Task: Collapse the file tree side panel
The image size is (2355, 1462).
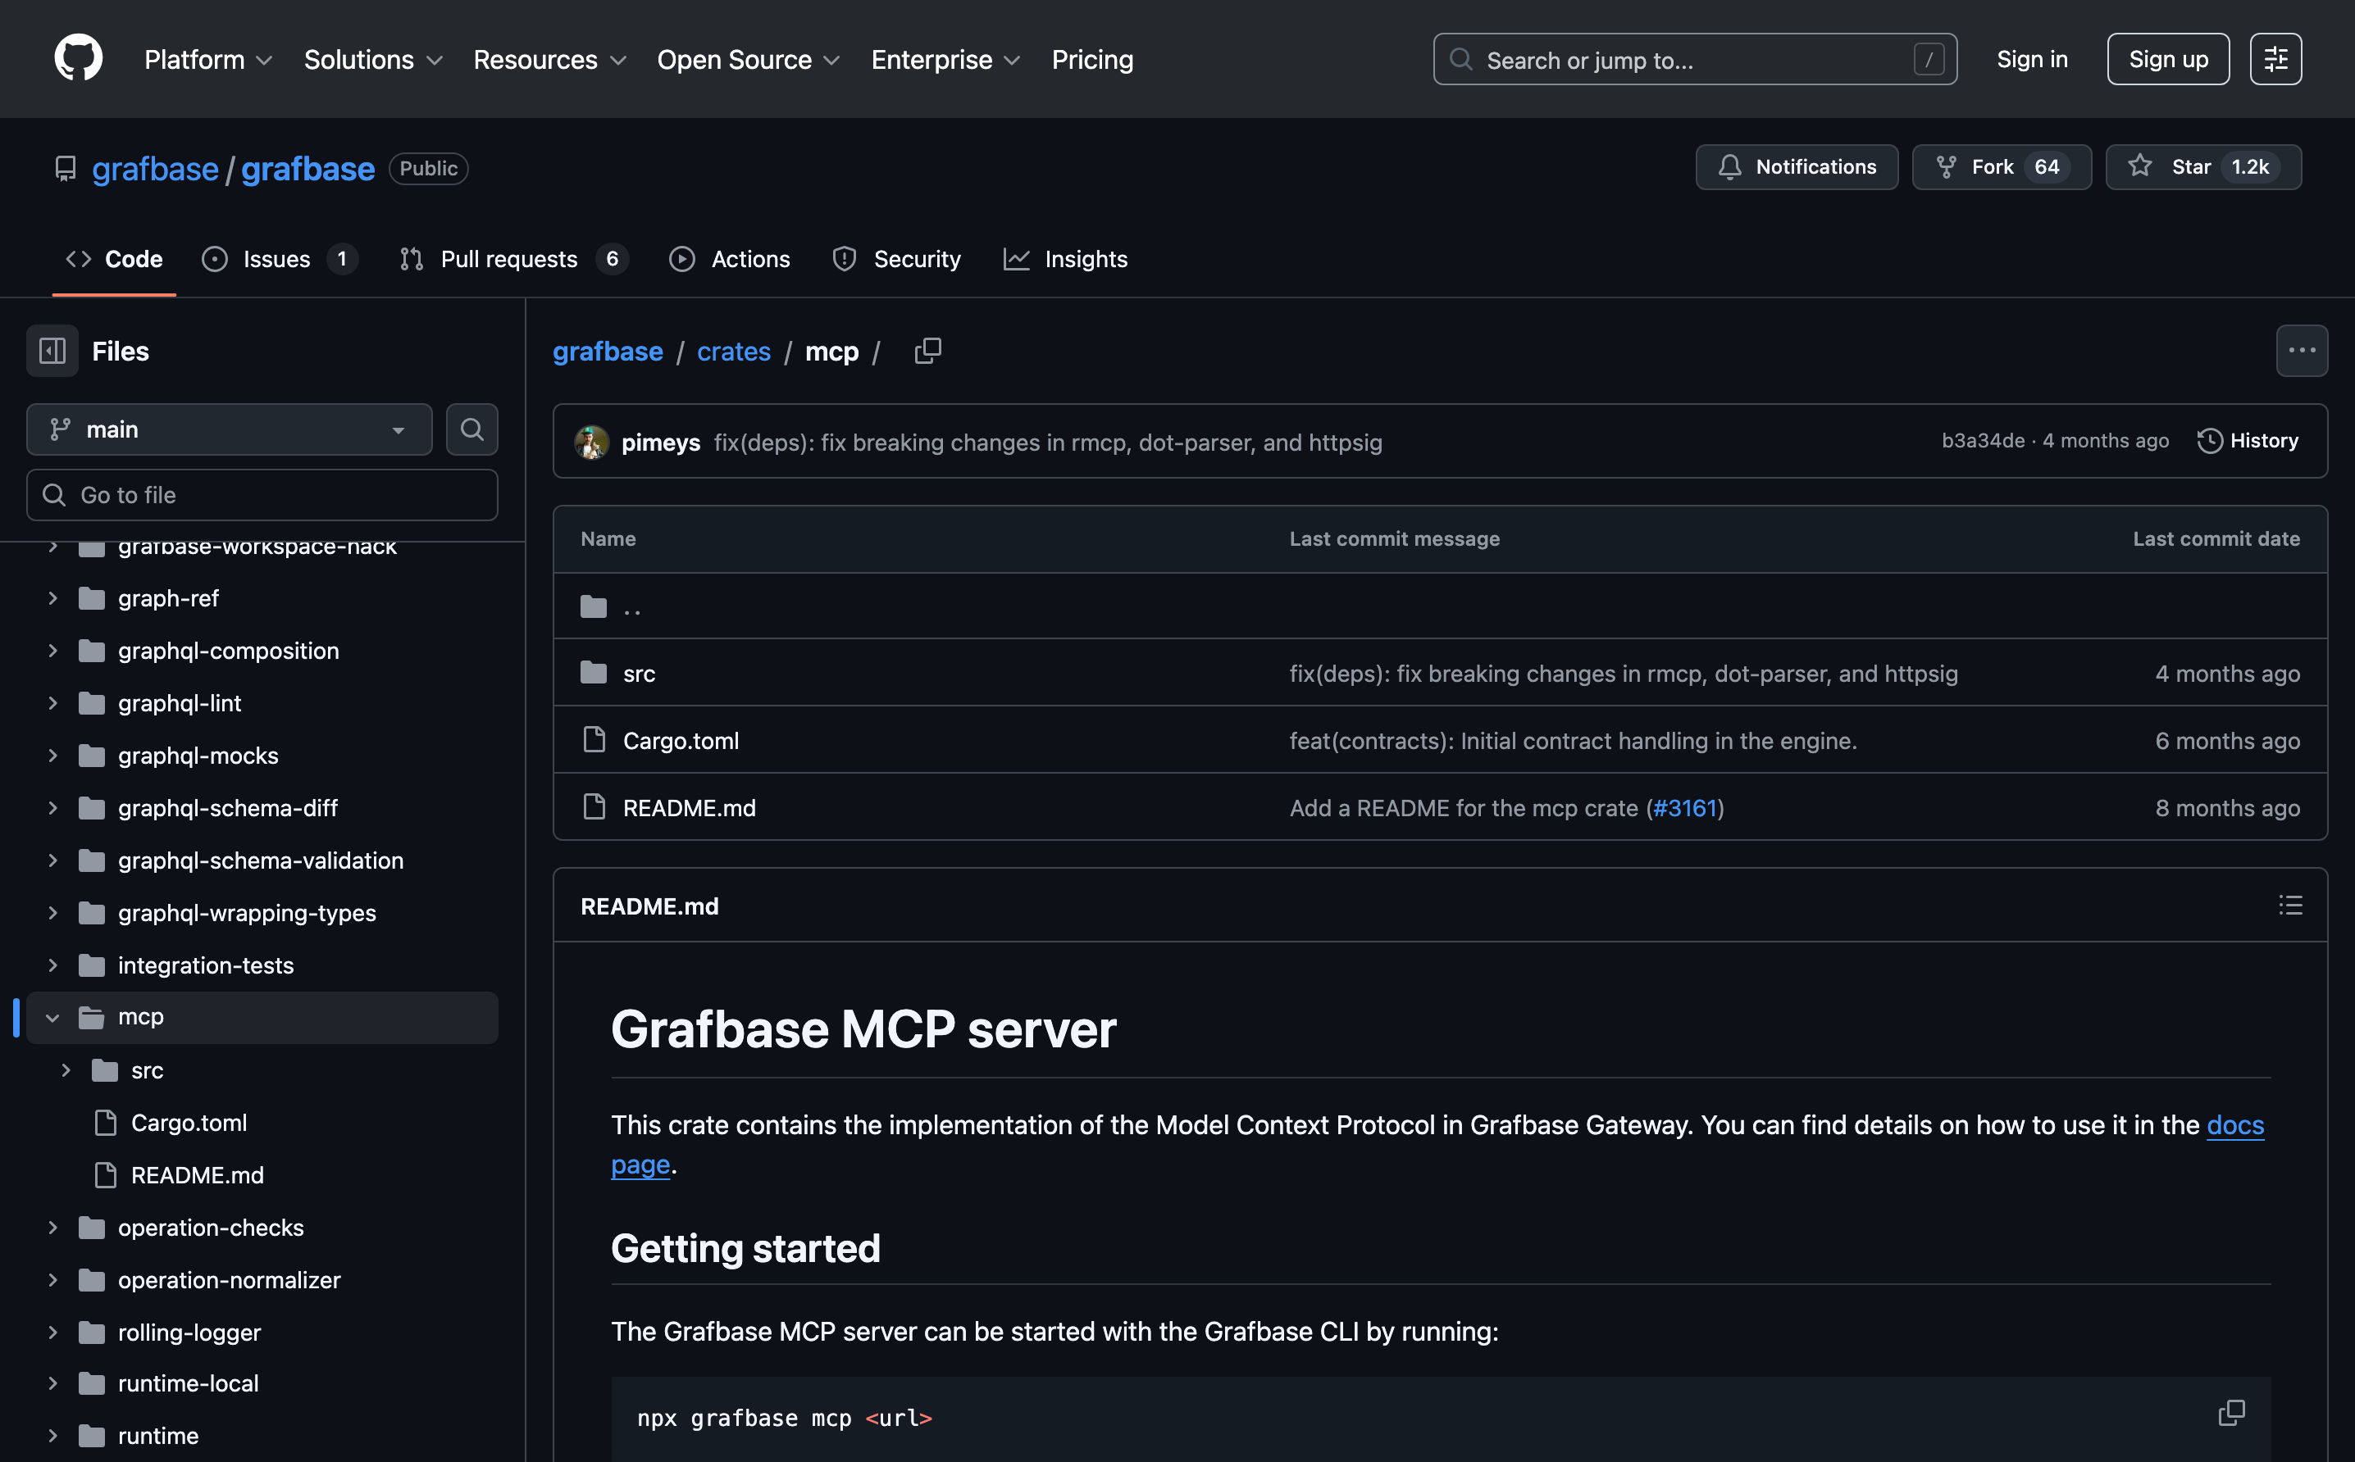Action: click(x=52, y=351)
